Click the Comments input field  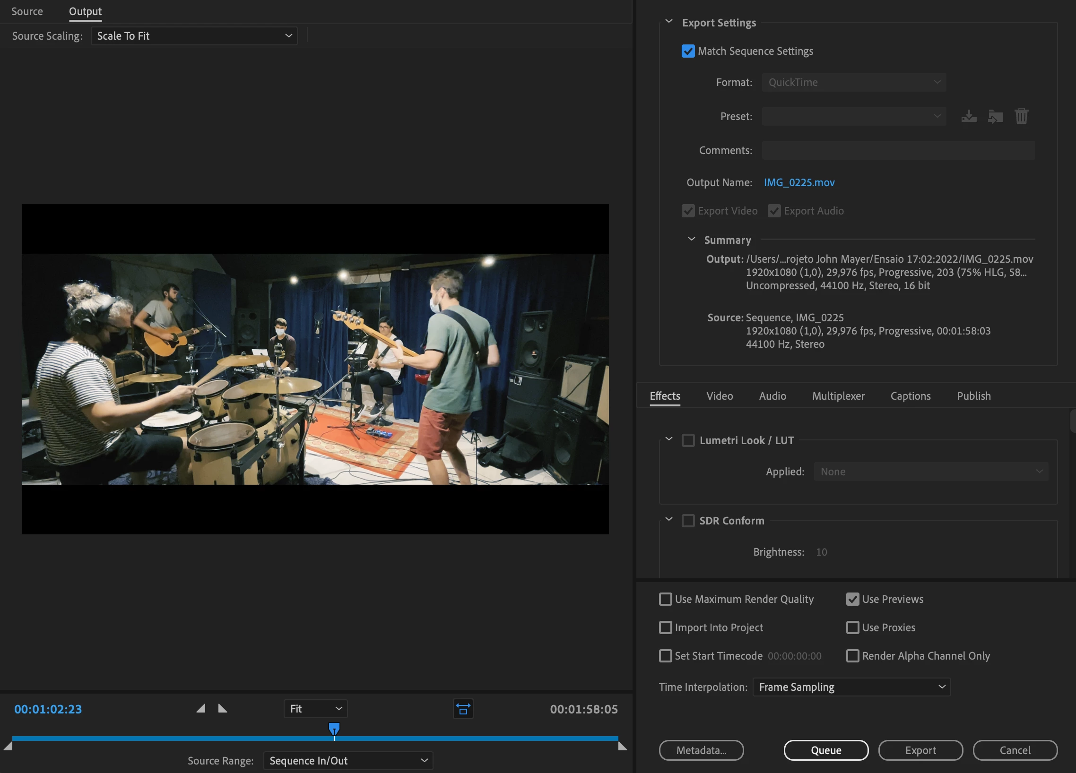coord(898,150)
